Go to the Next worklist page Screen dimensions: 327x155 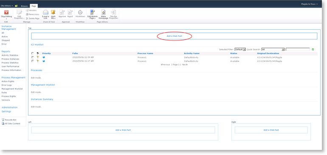(185, 65)
